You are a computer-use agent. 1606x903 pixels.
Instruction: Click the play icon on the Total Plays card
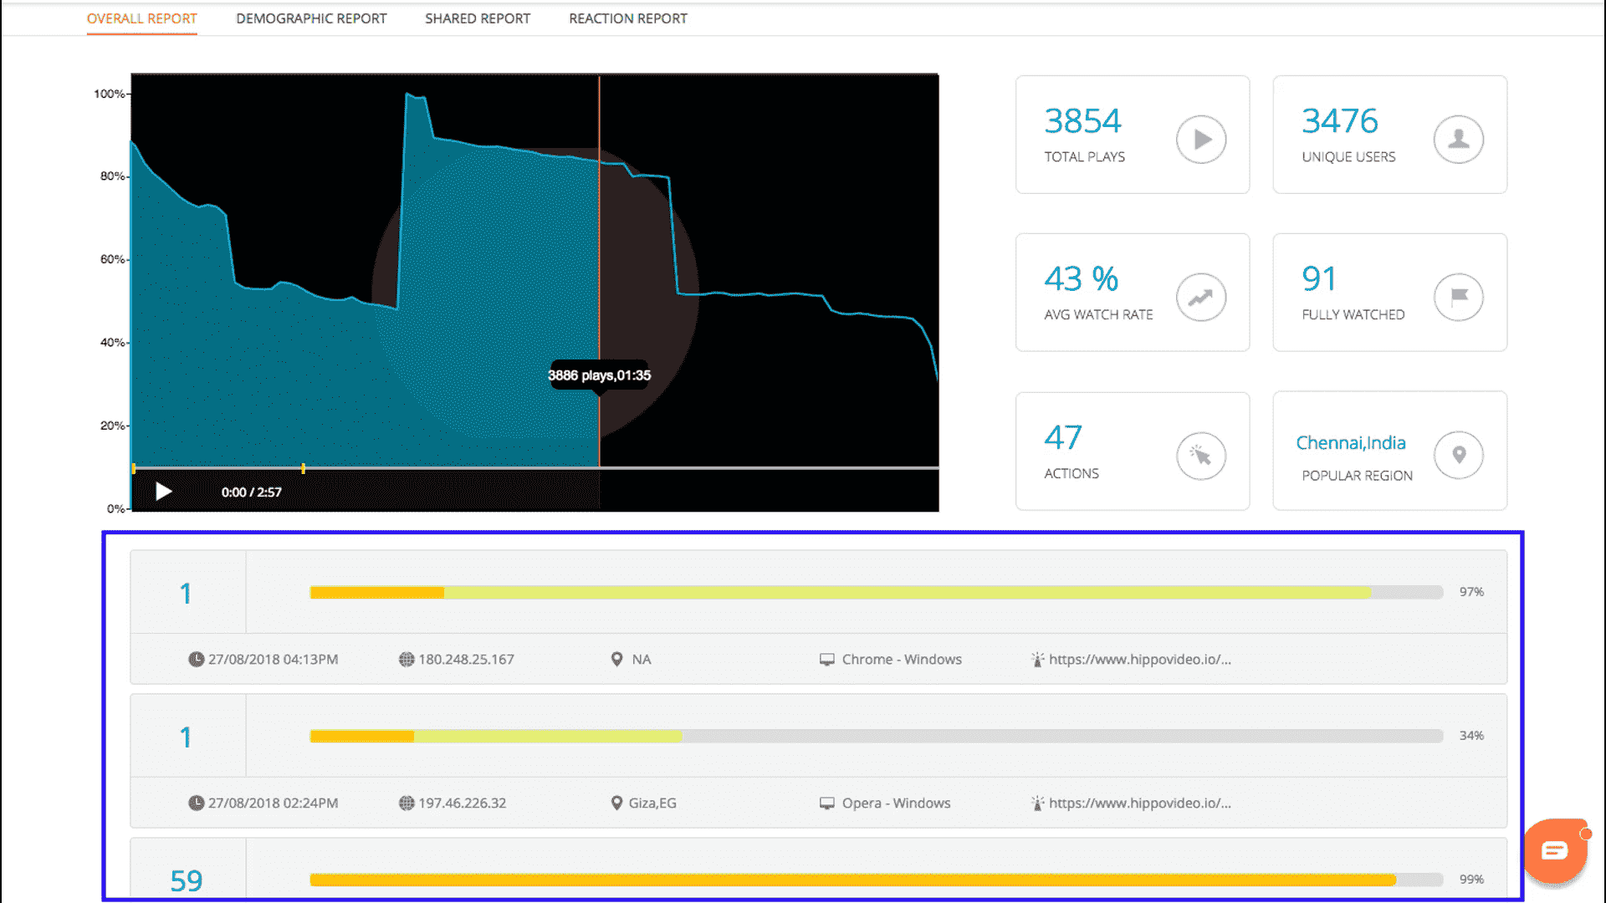click(x=1201, y=139)
